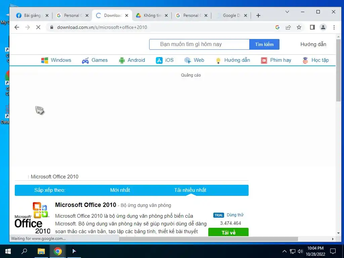Click the address bar URL
344x258 pixels.
(102, 27)
